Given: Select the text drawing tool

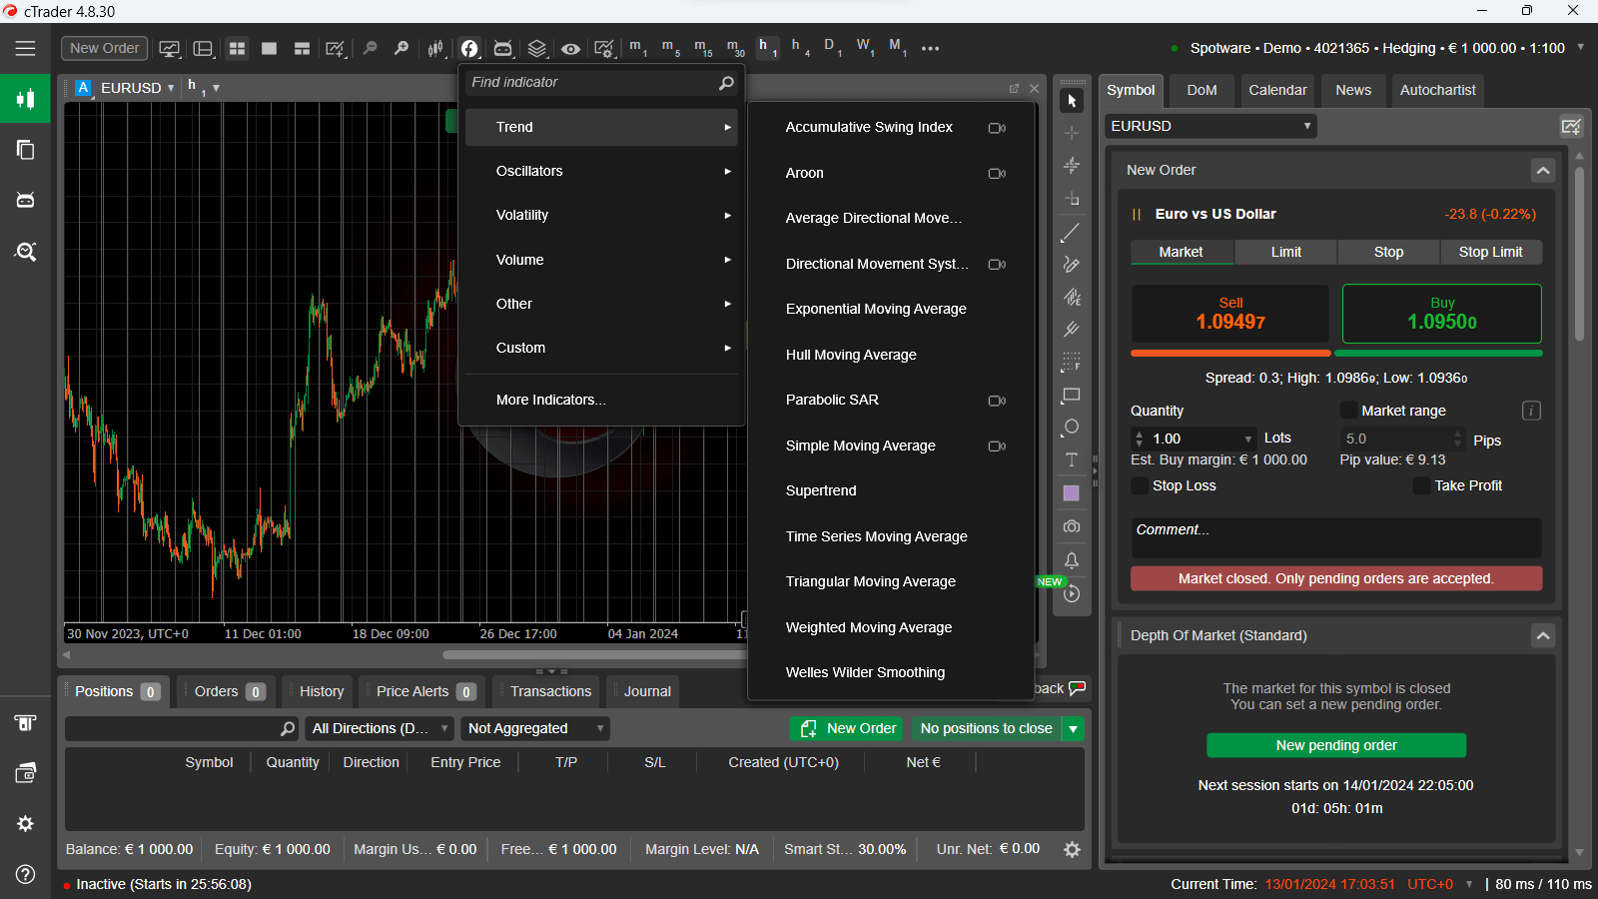Looking at the screenshot, I should 1071,460.
